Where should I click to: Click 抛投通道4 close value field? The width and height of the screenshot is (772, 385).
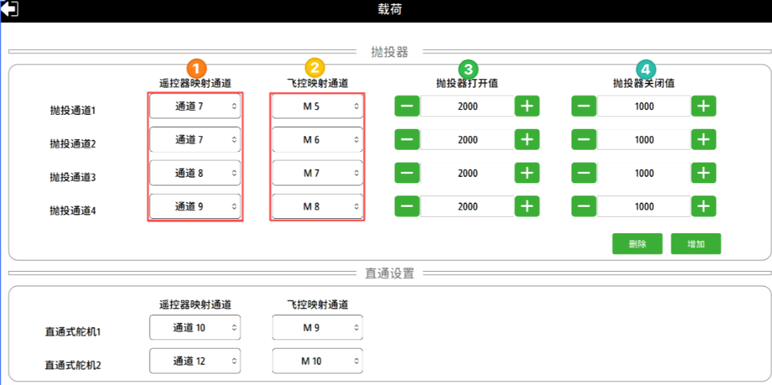pyautogui.click(x=644, y=207)
